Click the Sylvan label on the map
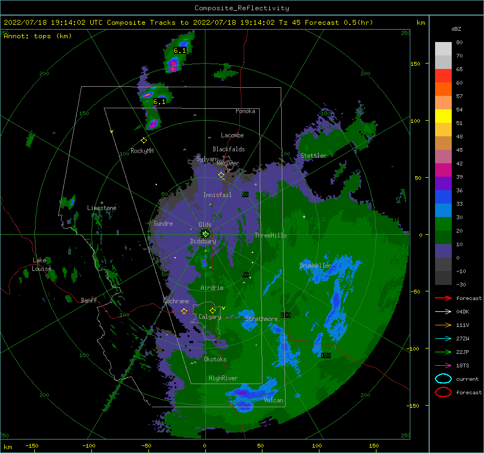484x453 pixels. coord(206,159)
